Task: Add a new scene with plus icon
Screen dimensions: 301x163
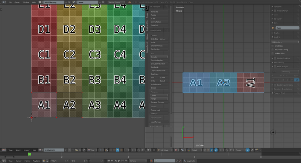Action: tap(100, 2)
